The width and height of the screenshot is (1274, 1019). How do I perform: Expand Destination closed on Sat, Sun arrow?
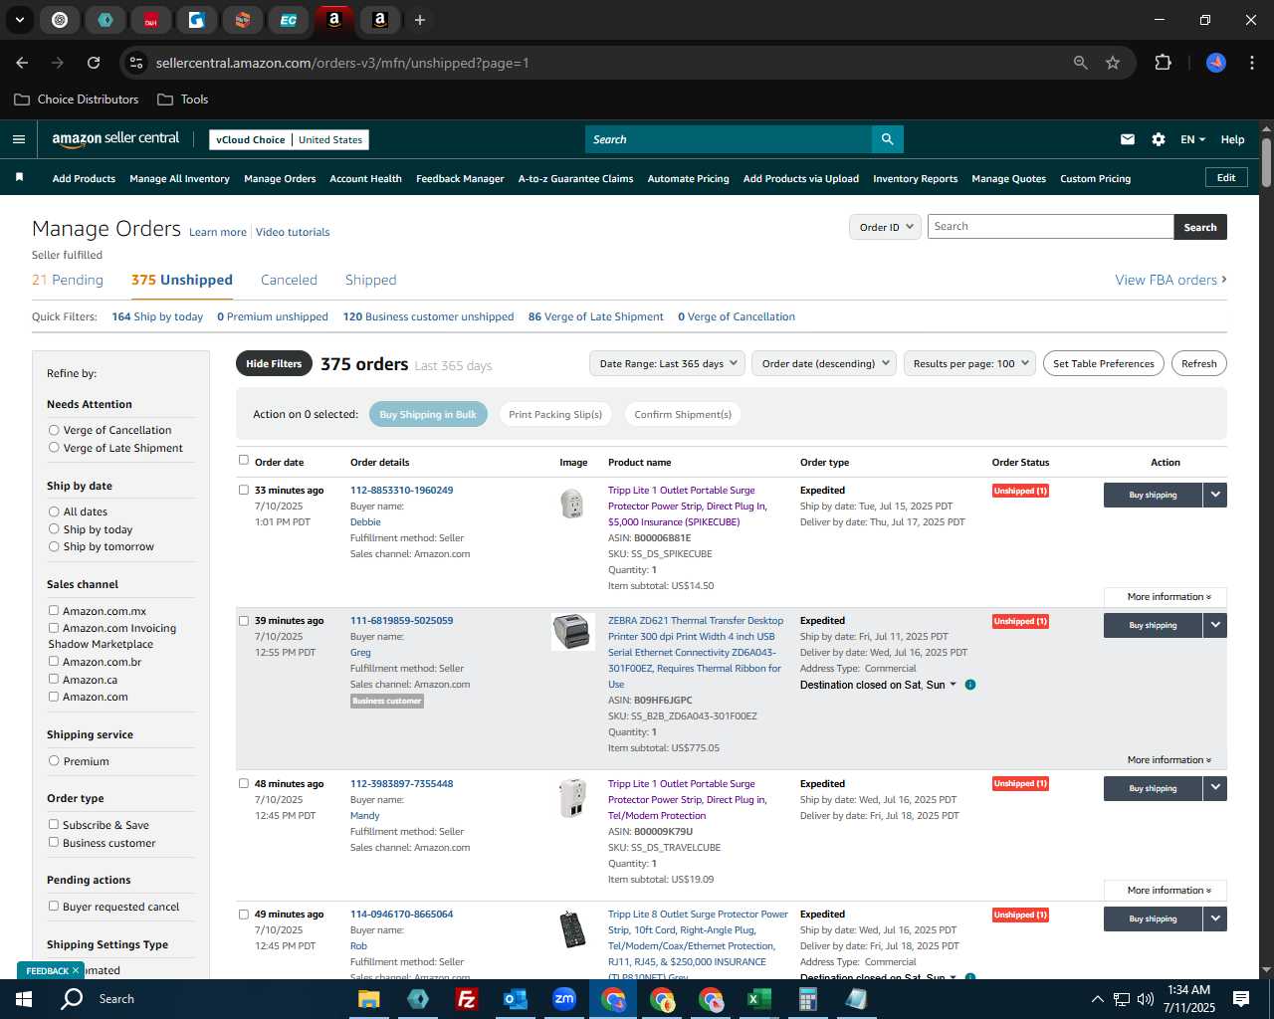[x=953, y=685]
